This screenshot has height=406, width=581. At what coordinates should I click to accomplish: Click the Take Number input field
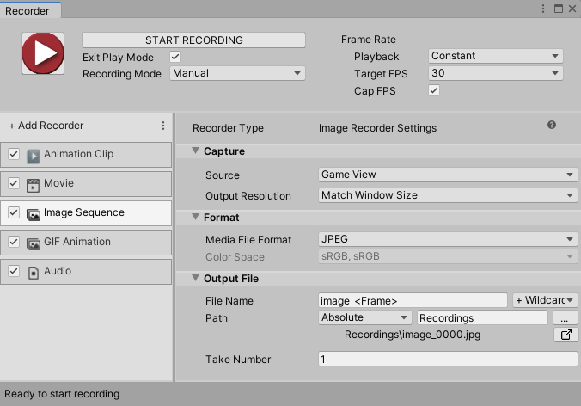(x=448, y=359)
